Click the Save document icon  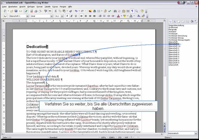[16, 11]
